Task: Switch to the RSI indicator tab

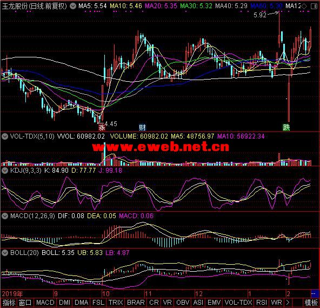Action: (x=262, y=303)
